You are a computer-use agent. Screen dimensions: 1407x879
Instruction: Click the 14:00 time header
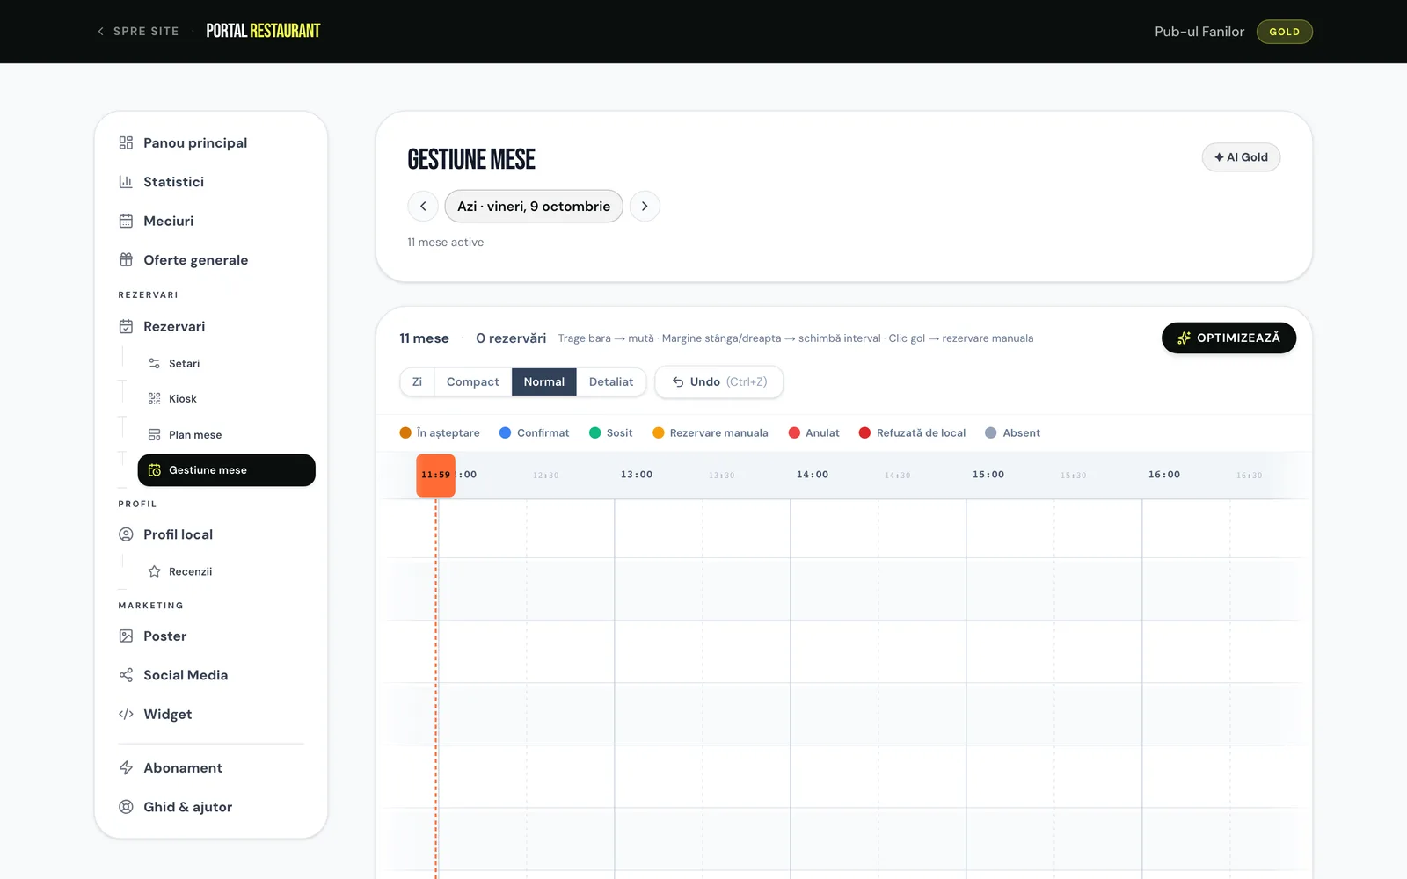[x=813, y=475]
